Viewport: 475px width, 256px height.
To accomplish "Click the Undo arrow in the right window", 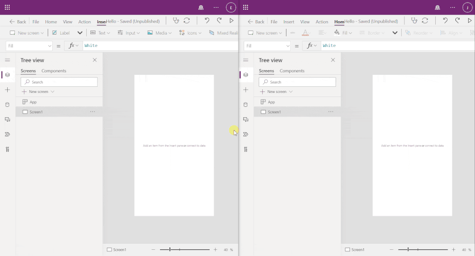I will tap(445, 21).
